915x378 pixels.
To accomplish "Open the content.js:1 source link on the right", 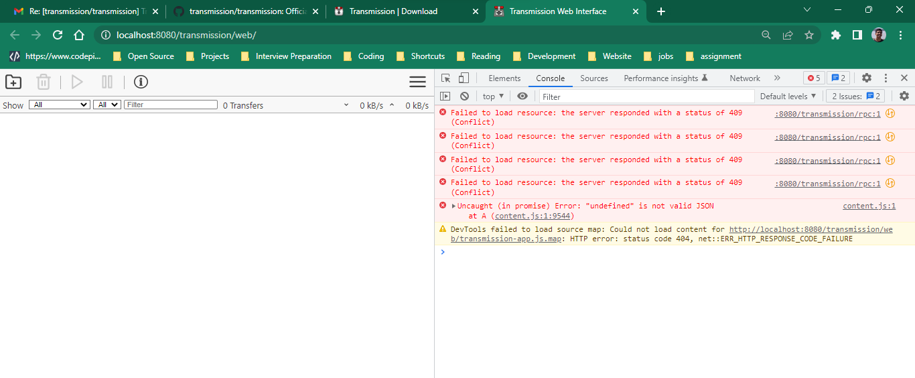I will (x=869, y=206).
